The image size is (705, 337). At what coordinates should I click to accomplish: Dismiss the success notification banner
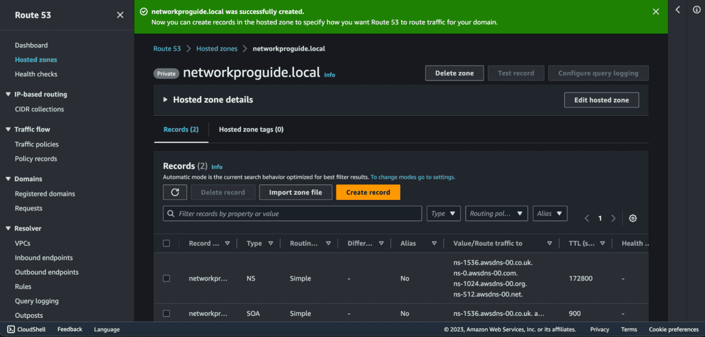tap(655, 11)
